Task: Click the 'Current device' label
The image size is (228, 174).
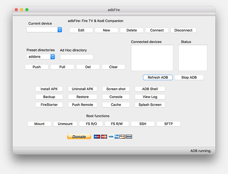Action: (40, 24)
